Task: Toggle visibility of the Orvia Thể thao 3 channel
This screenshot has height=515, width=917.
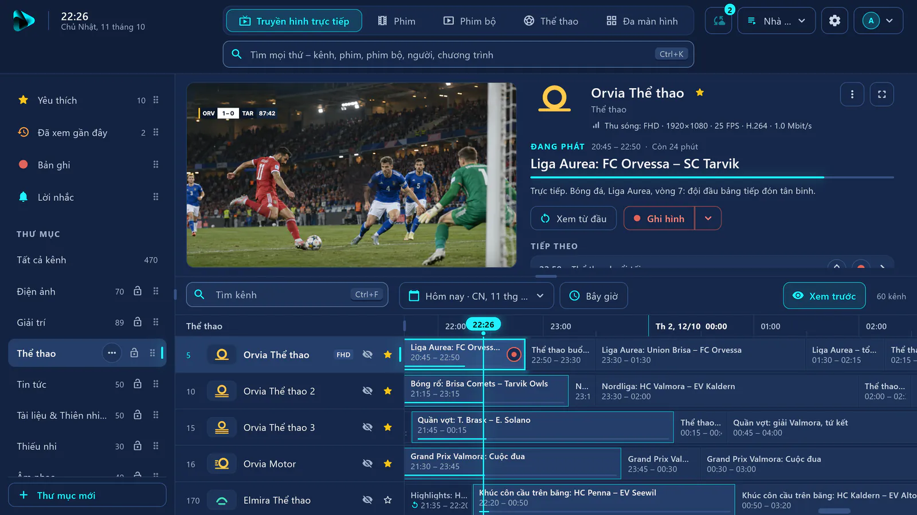Action: coord(367,427)
